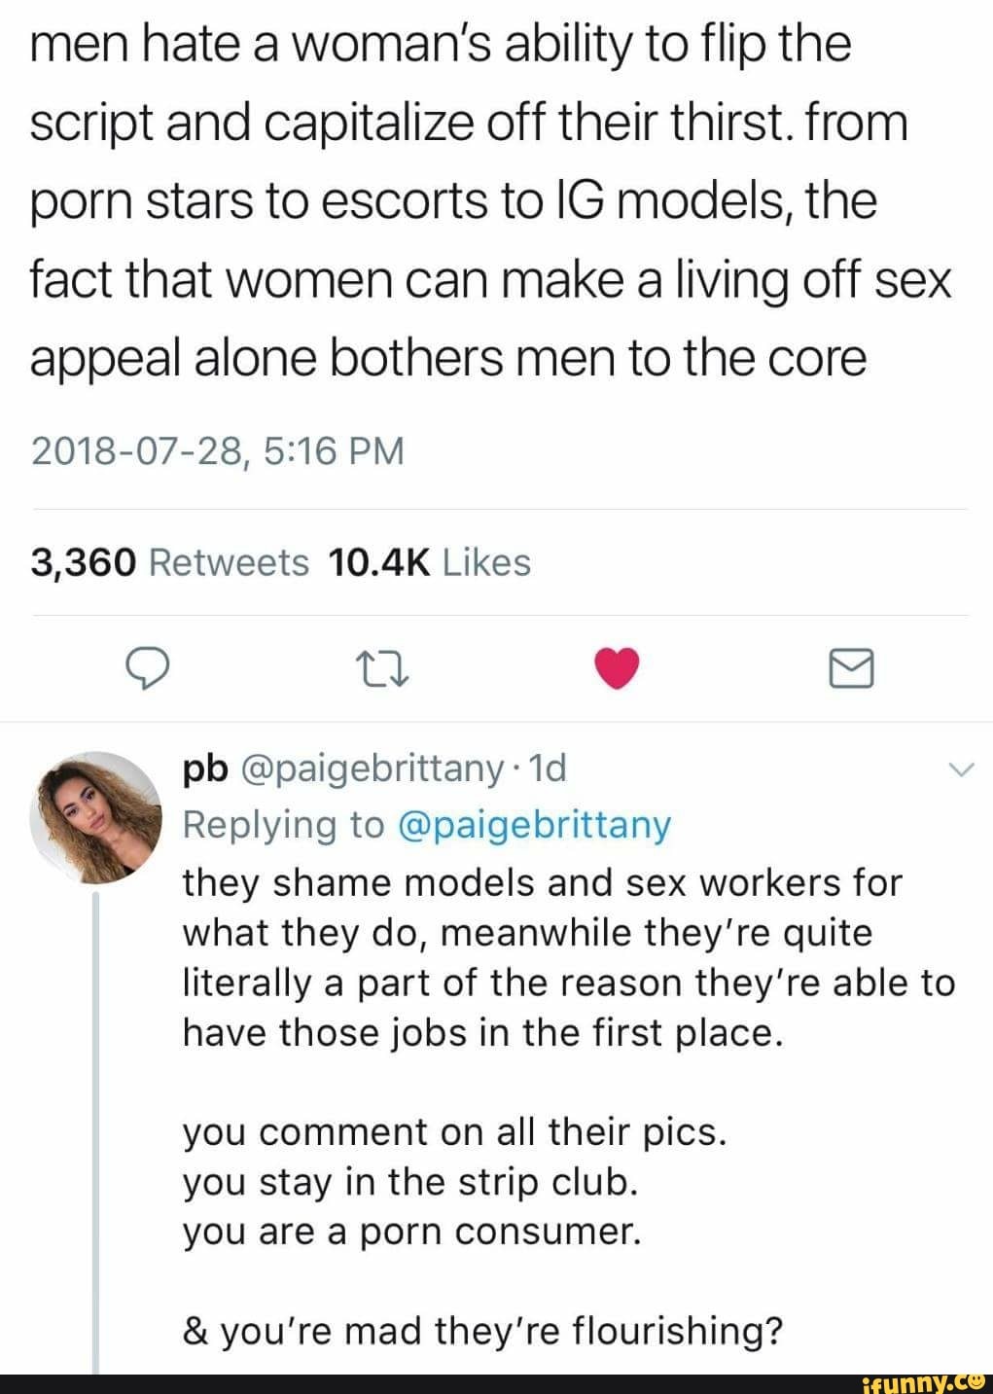Open the profile of display name "pb"
Viewport: 993px width, 1394px height.
tap(205, 769)
